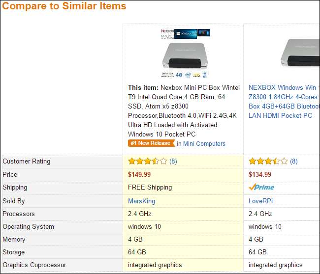
Task: Click the #1 New Release badge
Action: (x=151, y=143)
